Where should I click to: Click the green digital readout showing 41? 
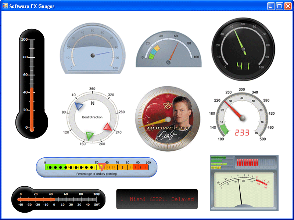point(243,66)
